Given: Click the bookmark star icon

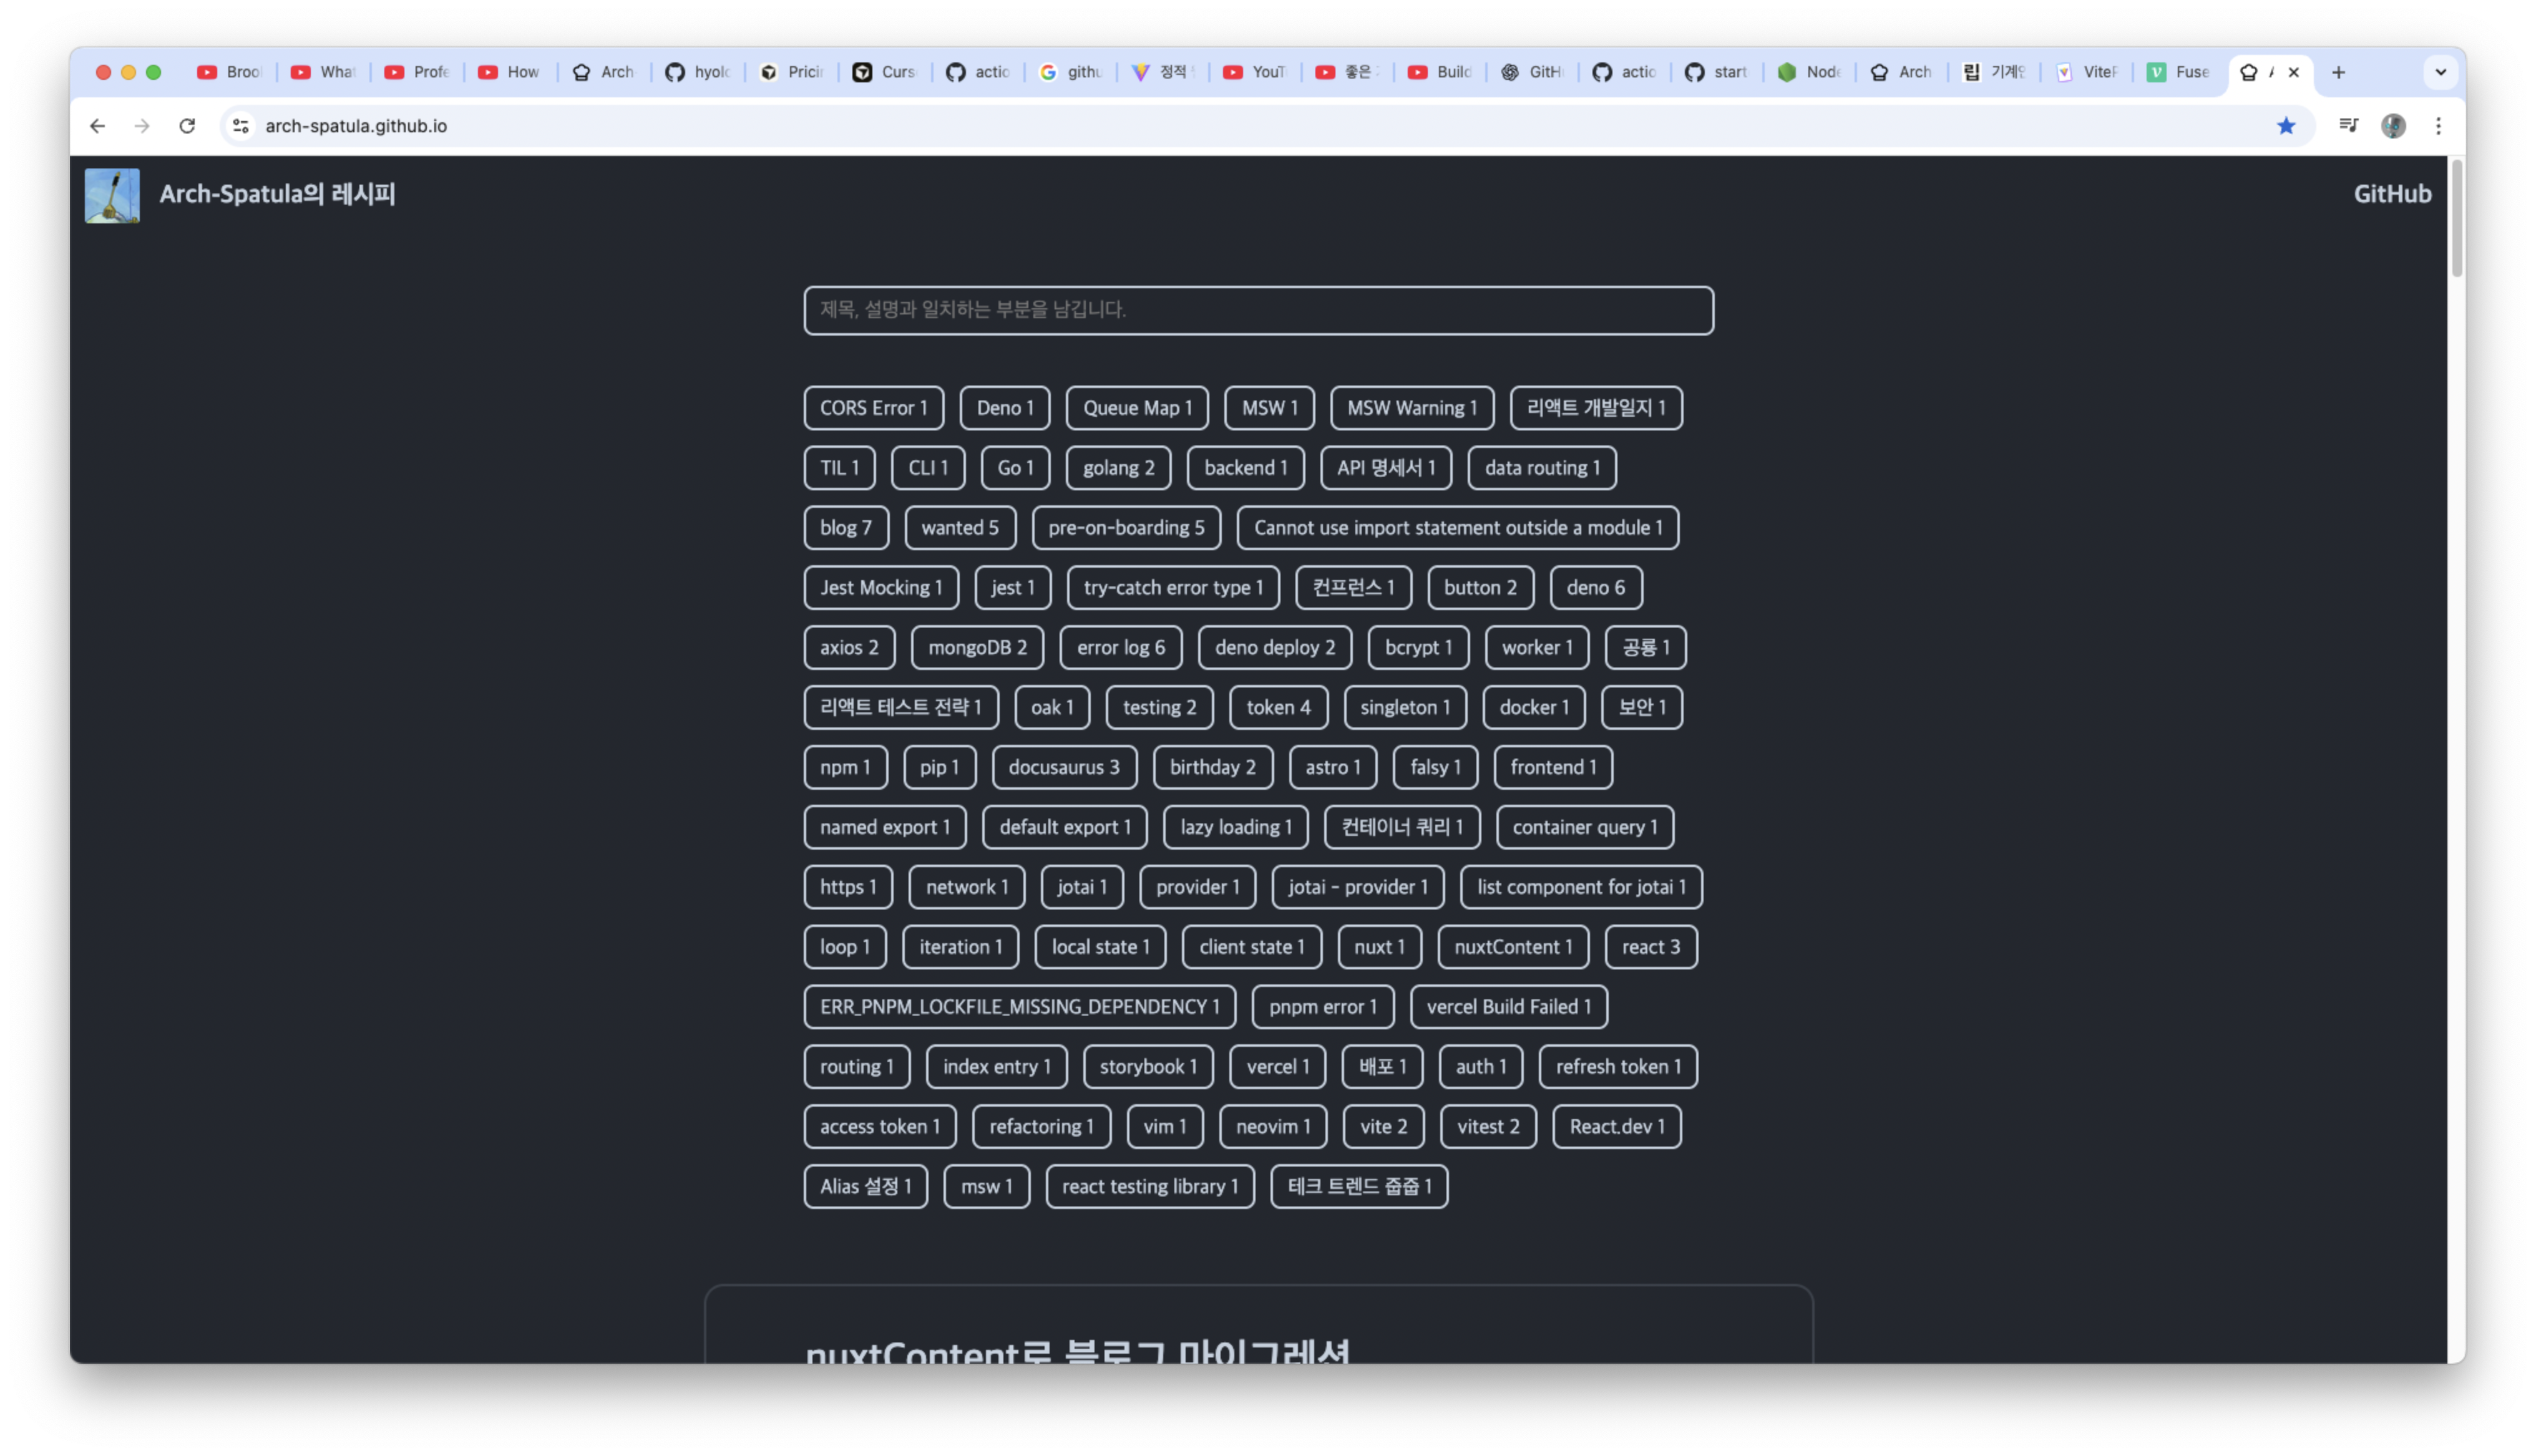Looking at the screenshot, I should pyautogui.click(x=2285, y=126).
